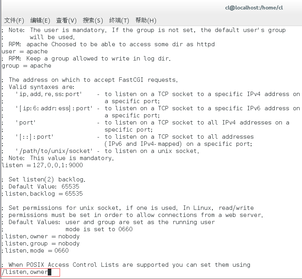Click the 'Set listen(2) backlog.' comment
The height and width of the screenshot is (279, 302).
coord(47,179)
